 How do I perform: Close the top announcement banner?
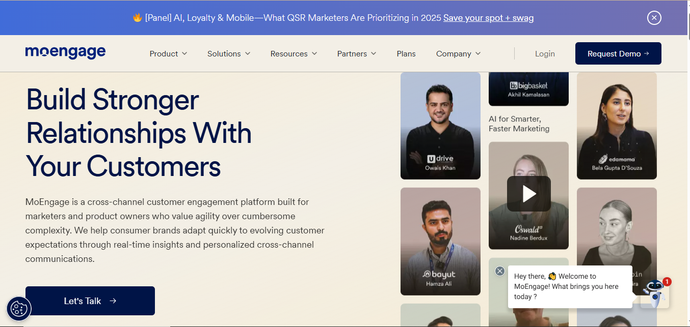[654, 18]
